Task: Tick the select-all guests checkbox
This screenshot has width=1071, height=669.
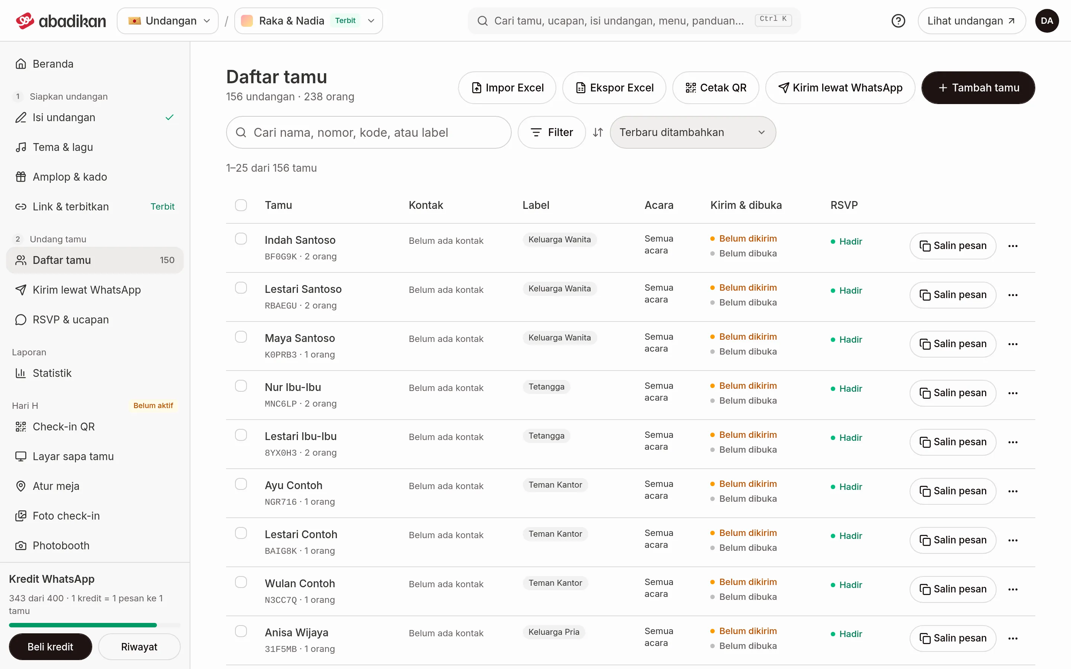Action: point(241,205)
